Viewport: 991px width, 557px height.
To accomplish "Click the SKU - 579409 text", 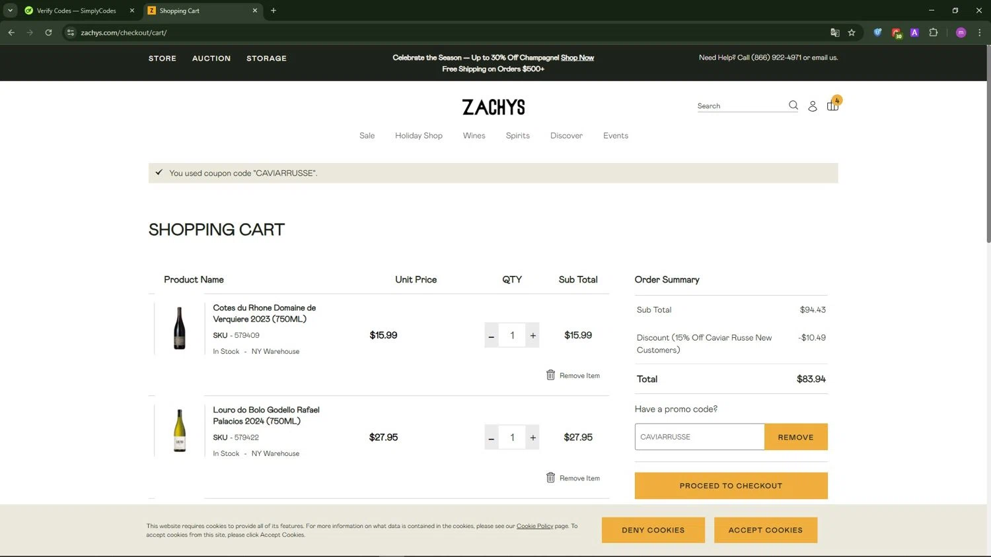I will click(236, 335).
